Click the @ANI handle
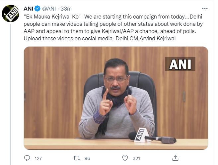The height and width of the screenshot is (165, 218). pos(49,8)
